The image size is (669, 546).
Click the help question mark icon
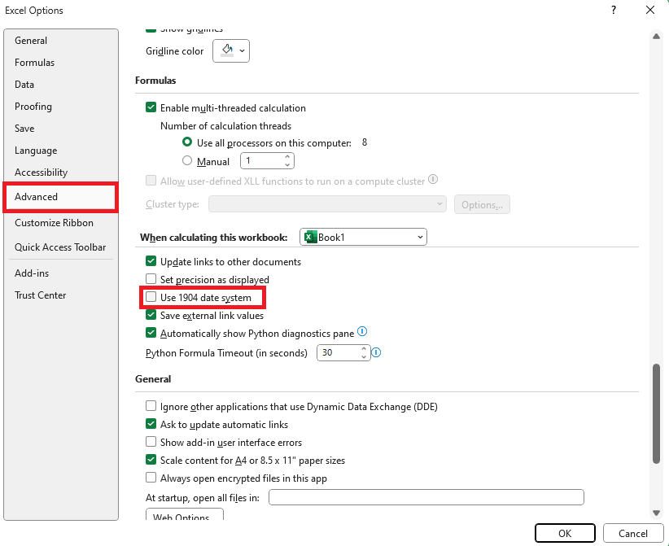click(614, 11)
